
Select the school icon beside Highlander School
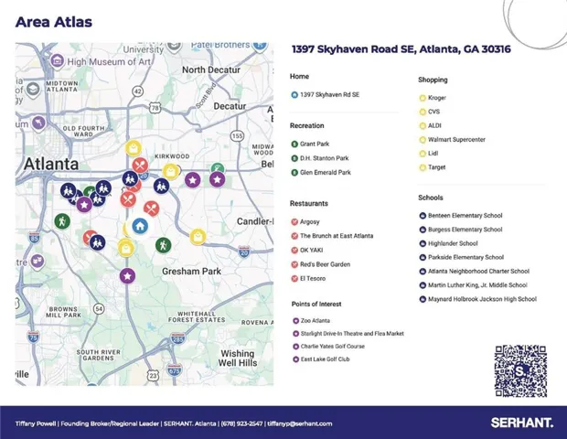point(423,243)
